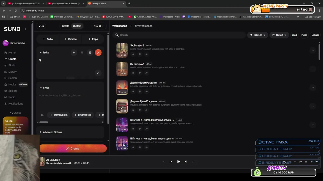Add the alternative rock style tag

pyautogui.click(x=59, y=115)
